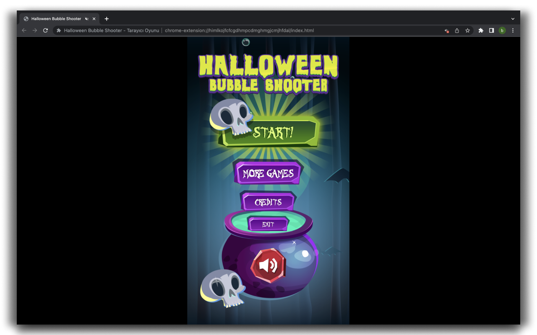Click the extension icon in the address bar
Screen dimensions: 537x335
(58, 30)
